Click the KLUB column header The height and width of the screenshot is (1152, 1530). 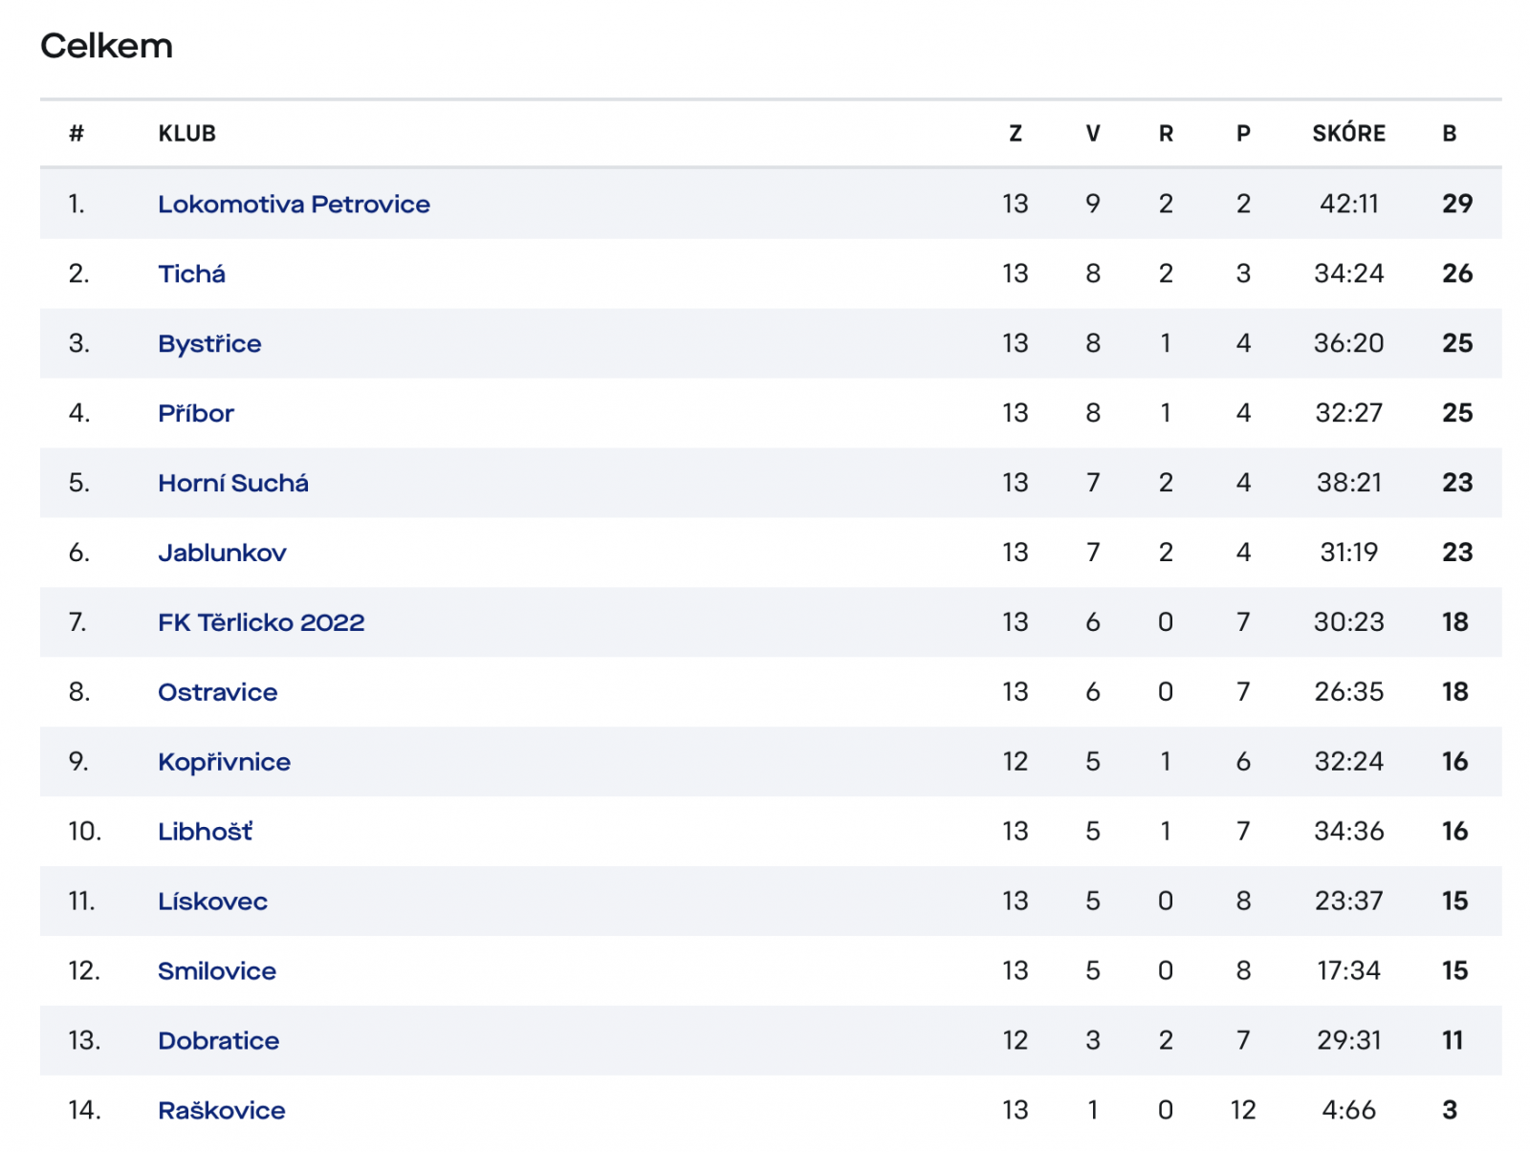click(187, 134)
